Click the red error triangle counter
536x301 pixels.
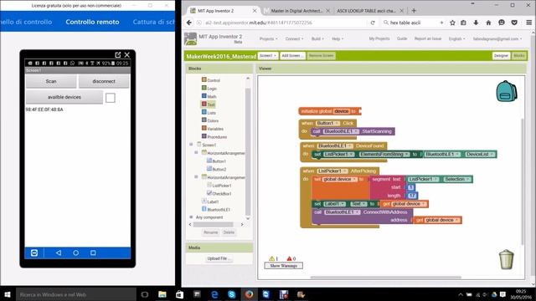291,258
